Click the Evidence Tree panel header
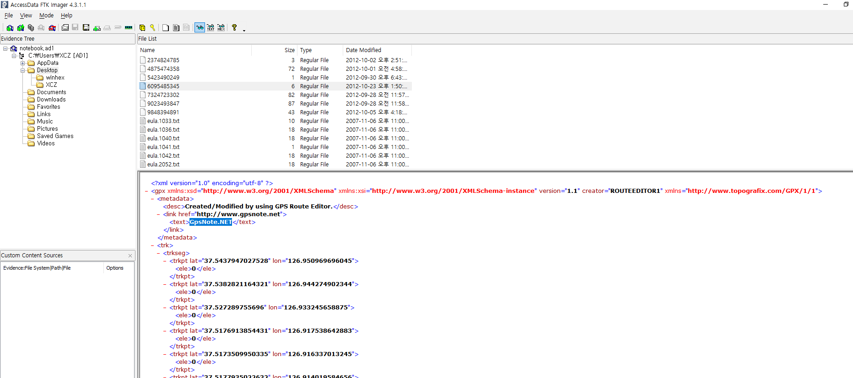853x378 pixels. 68,39
